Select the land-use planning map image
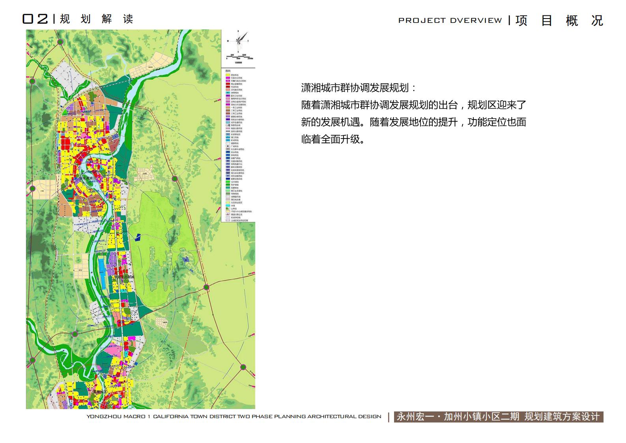This screenshot has width=626, height=443. pos(140,219)
